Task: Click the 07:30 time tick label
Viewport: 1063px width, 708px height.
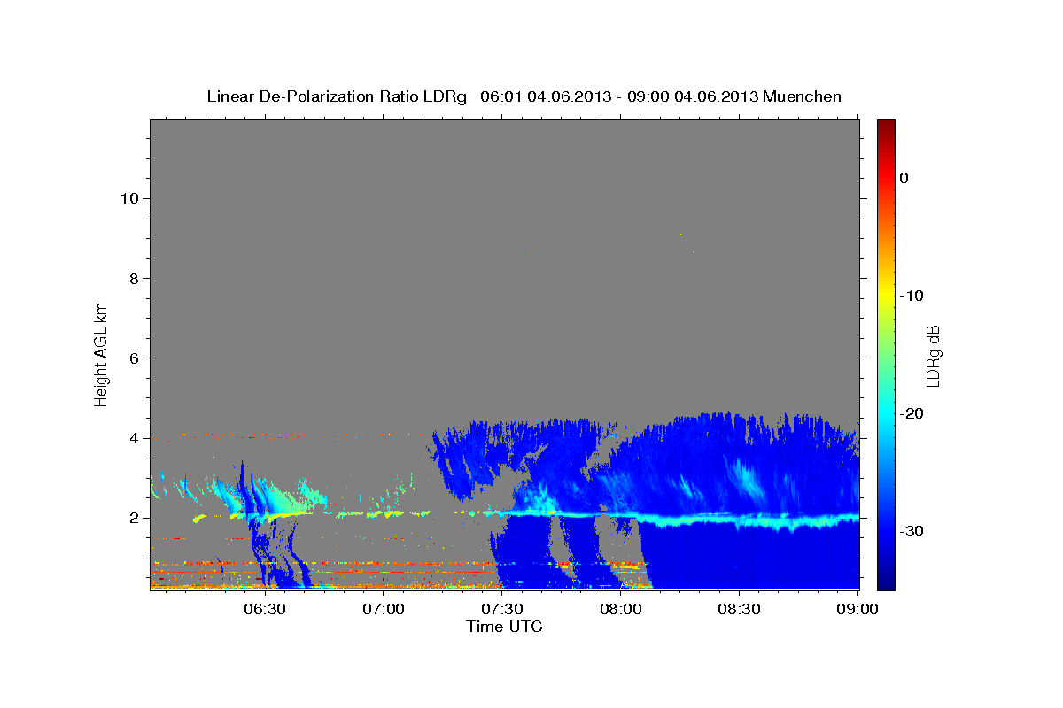Action: [503, 610]
